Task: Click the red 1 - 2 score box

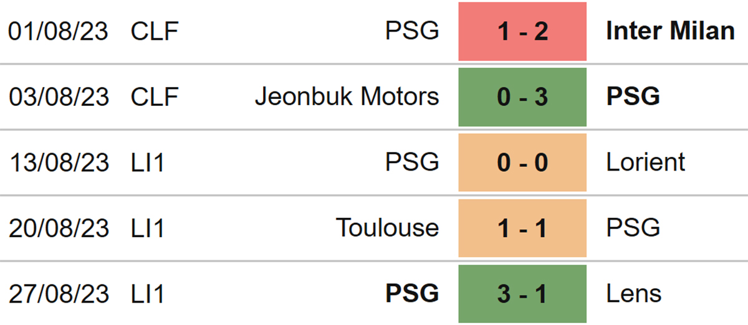Action: point(522,31)
